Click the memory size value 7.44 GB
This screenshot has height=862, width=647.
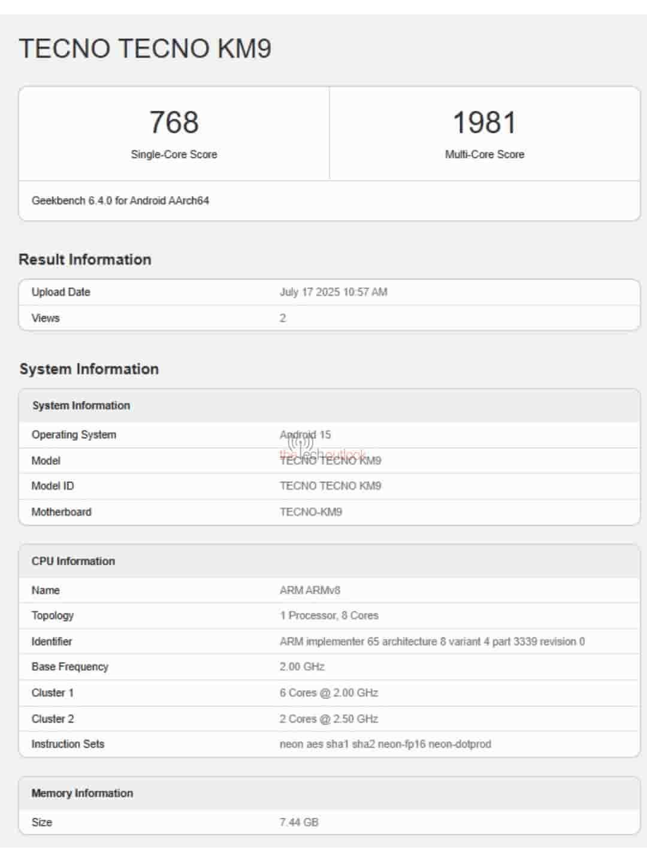299,822
